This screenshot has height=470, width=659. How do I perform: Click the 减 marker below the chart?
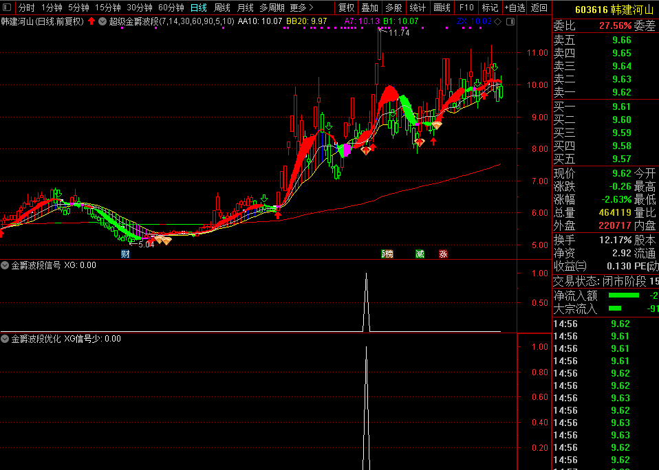[x=420, y=254]
